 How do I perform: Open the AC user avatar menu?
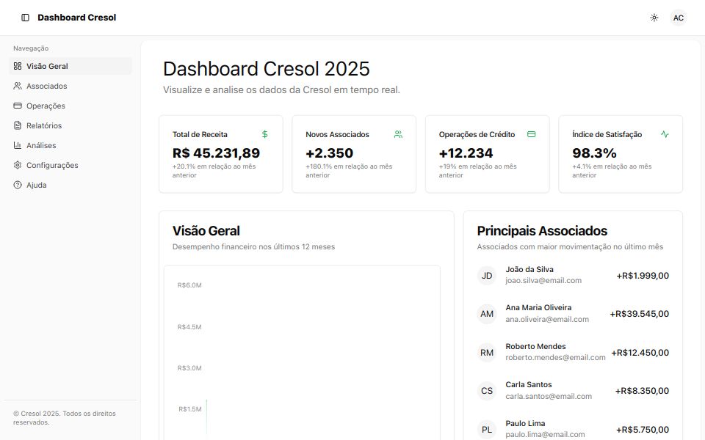tap(679, 18)
